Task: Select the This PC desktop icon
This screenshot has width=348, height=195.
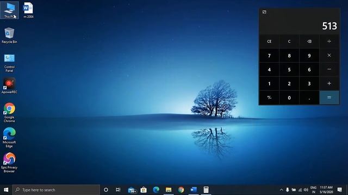Action: (x=9, y=10)
